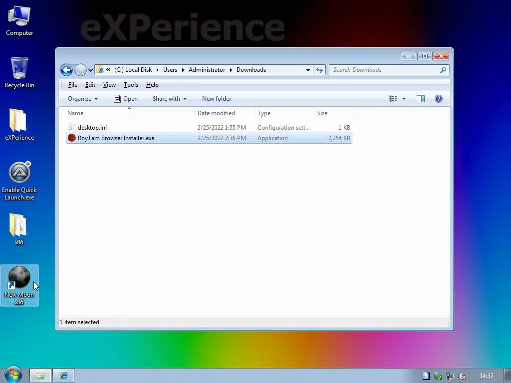This screenshot has height=383, width=511.
Task: Click the 14:37 taskbar clock
Action: pos(486,376)
